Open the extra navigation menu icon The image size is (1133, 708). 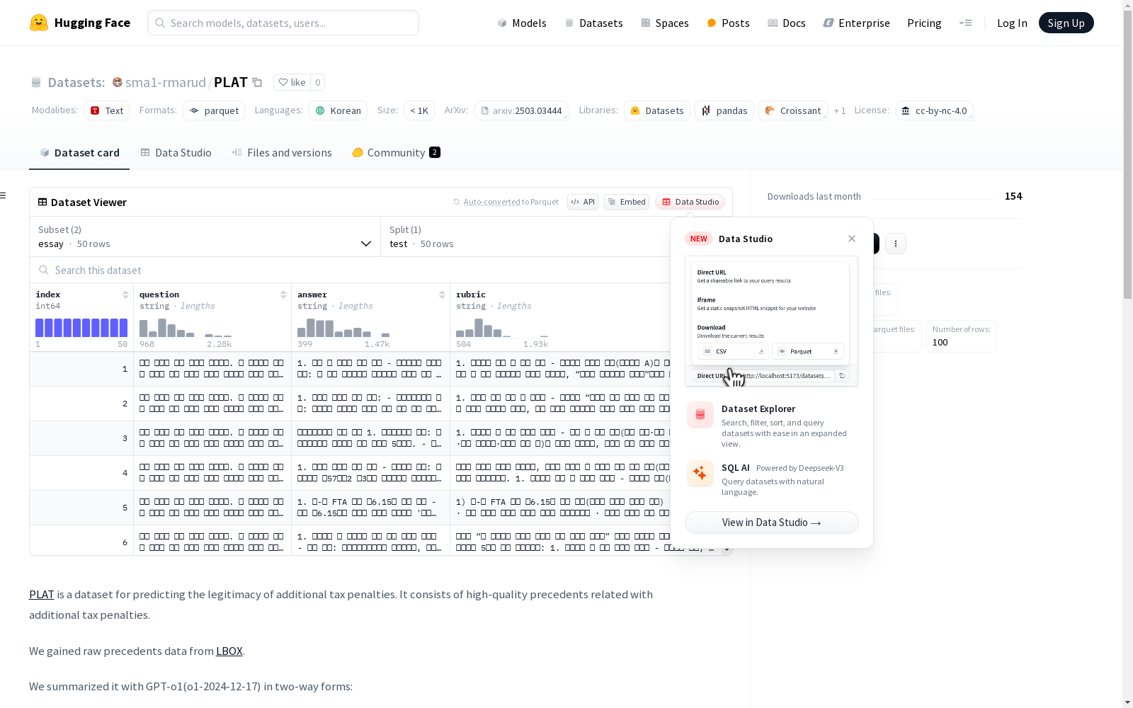pyautogui.click(x=965, y=23)
